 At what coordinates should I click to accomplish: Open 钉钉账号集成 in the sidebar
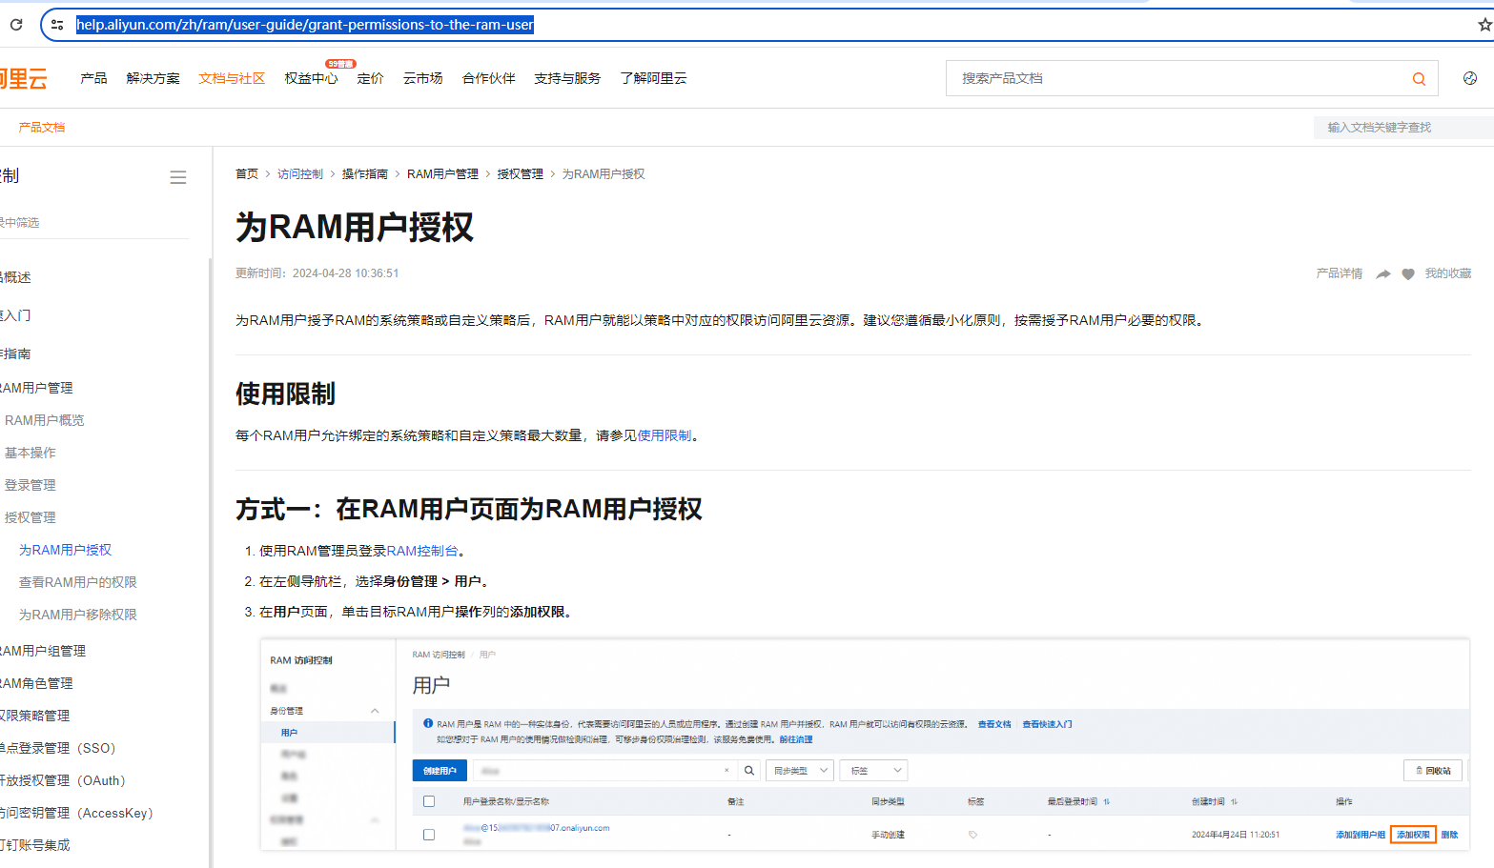pyautogui.click(x=35, y=845)
